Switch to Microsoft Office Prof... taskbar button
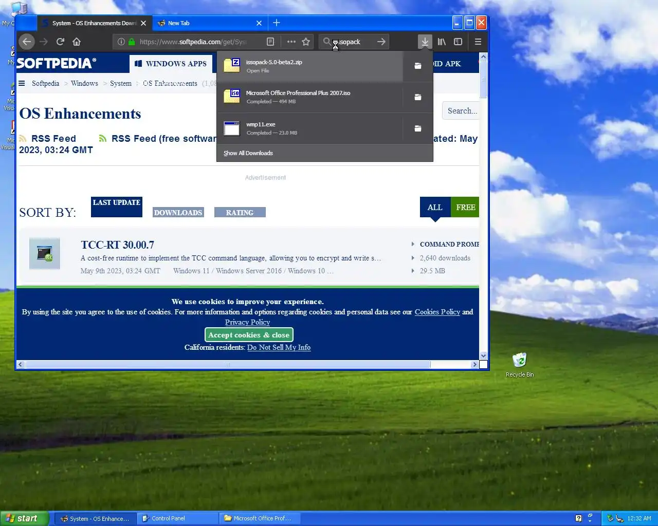The height and width of the screenshot is (526, 658). (x=260, y=518)
